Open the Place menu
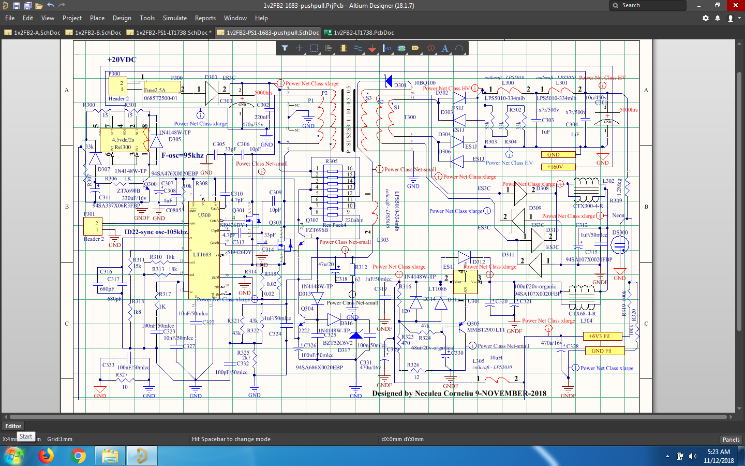Viewport: 745px width, 466px height. click(97, 18)
